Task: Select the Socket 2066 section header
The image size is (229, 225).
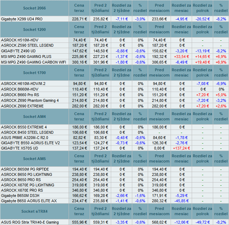Action: (x=34, y=8)
